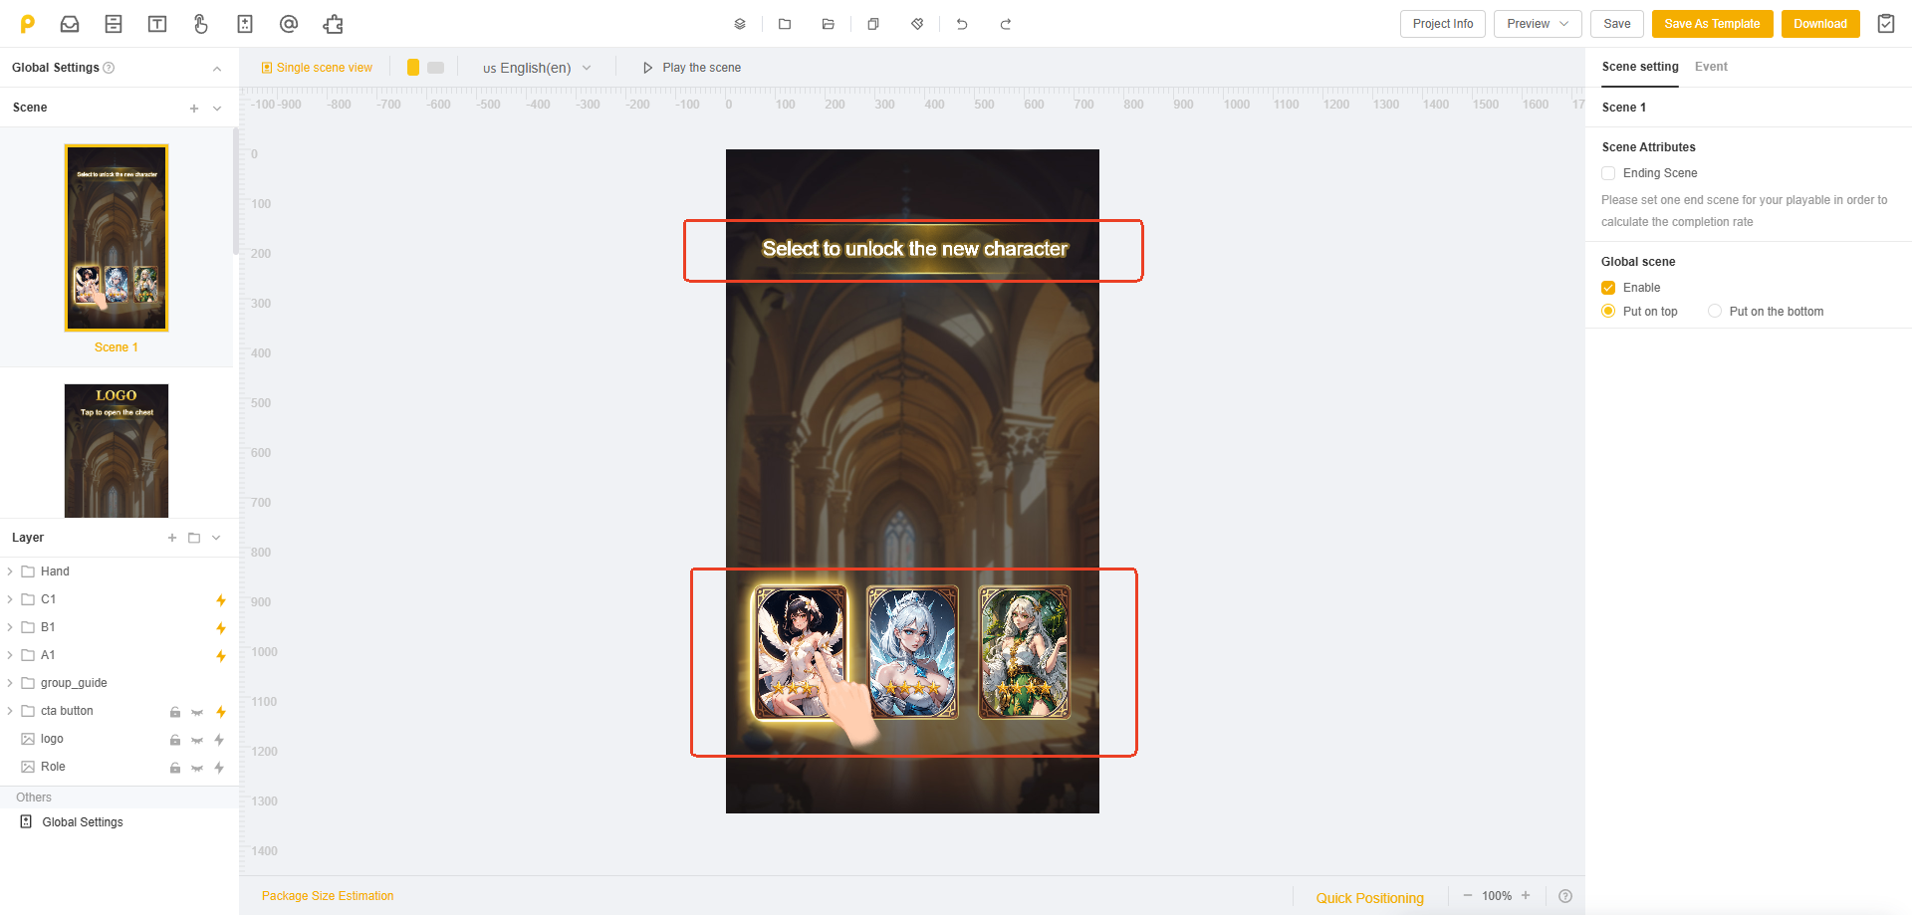Viewport: 1912px width, 915px height.
Task: Toggle visibility of the Role layer
Action: tap(197, 768)
